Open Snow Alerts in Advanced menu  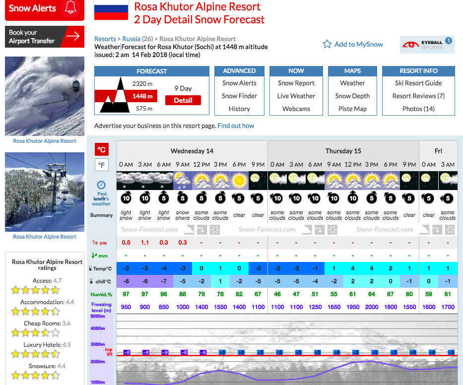239,83
